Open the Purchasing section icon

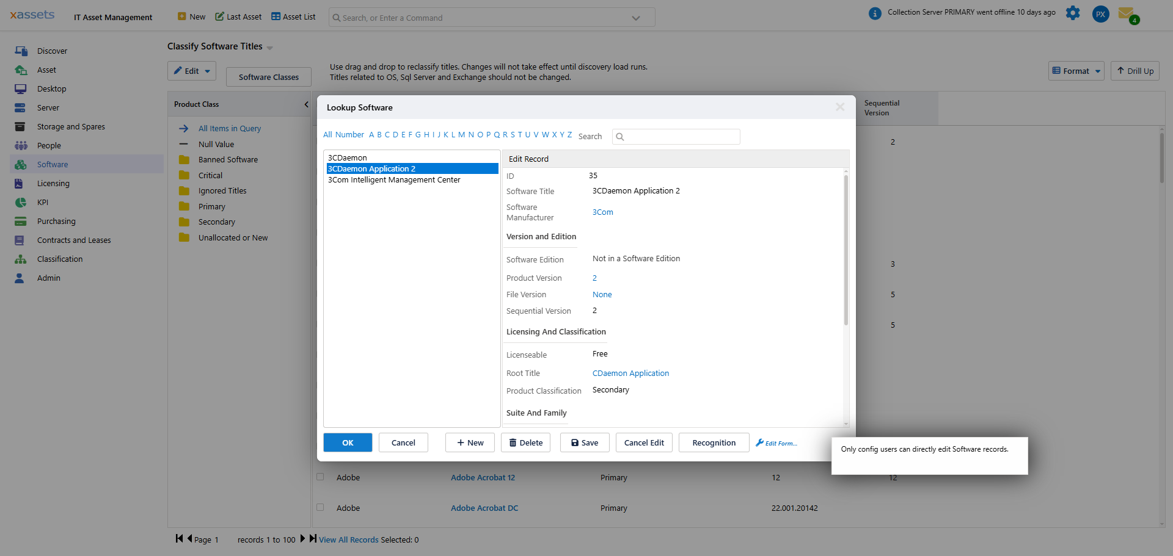pyautogui.click(x=21, y=221)
